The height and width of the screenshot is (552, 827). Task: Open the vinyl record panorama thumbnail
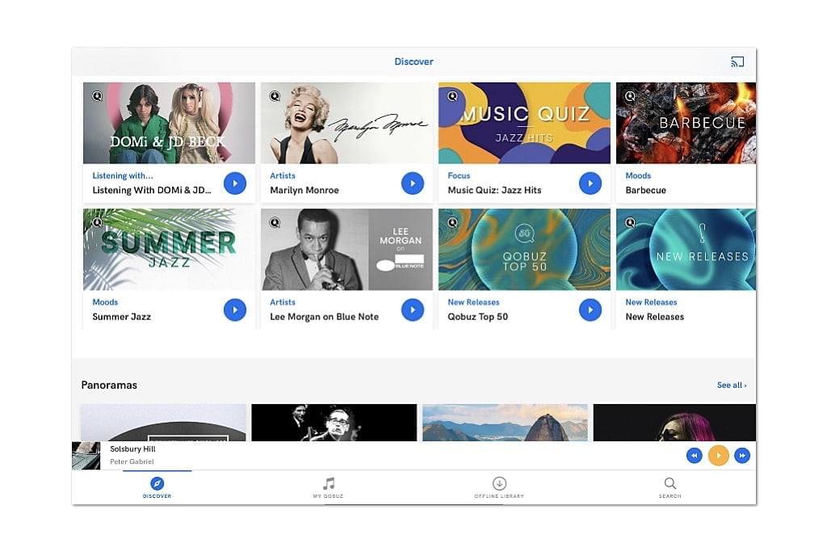click(x=163, y=423)
